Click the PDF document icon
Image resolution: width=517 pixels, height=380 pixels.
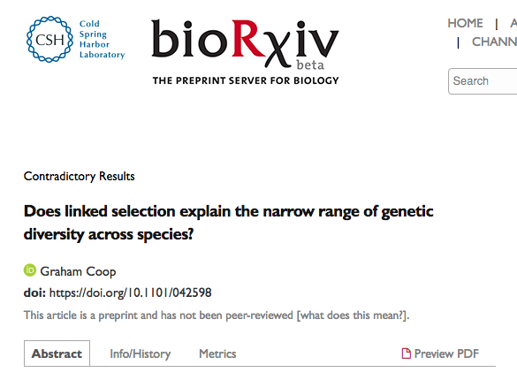406,353
